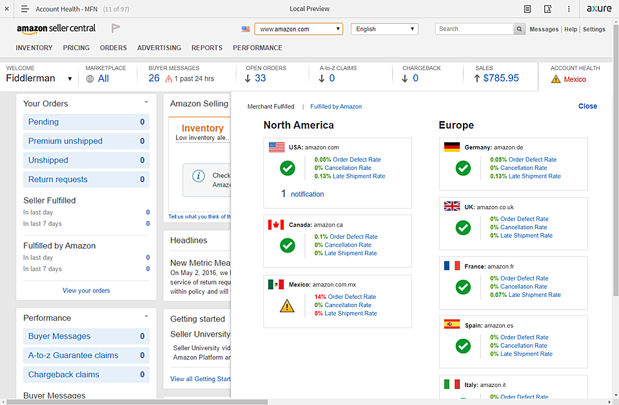
Task: Open the PERFORMANCE menu
Action: pyautogui.click(x=257, y=48)
